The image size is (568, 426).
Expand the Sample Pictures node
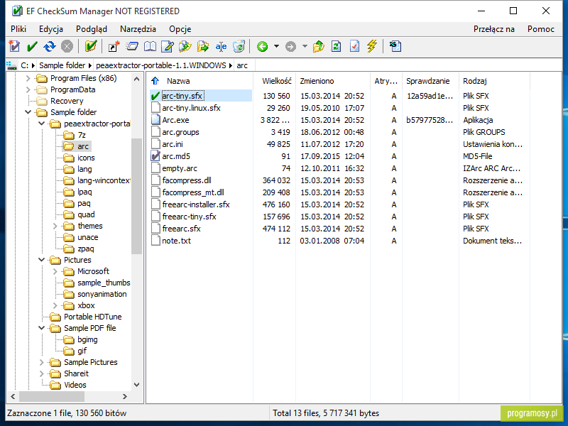point(42,362)
